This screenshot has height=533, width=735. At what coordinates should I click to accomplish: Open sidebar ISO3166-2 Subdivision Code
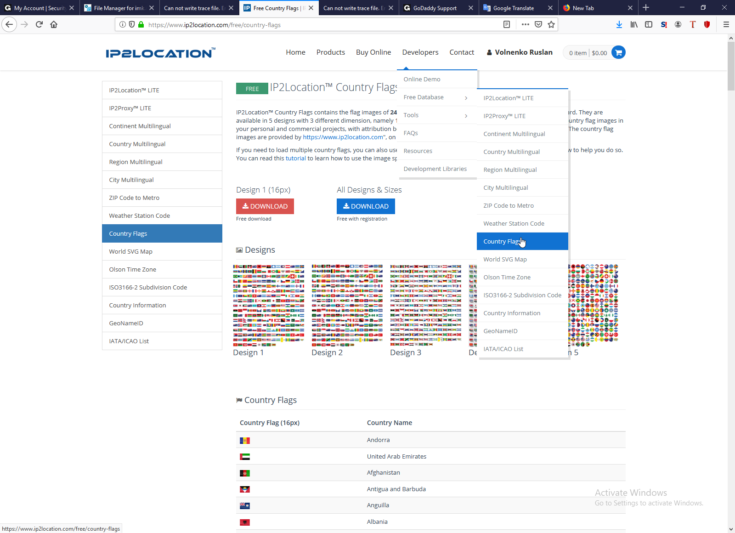coord(162,287)
